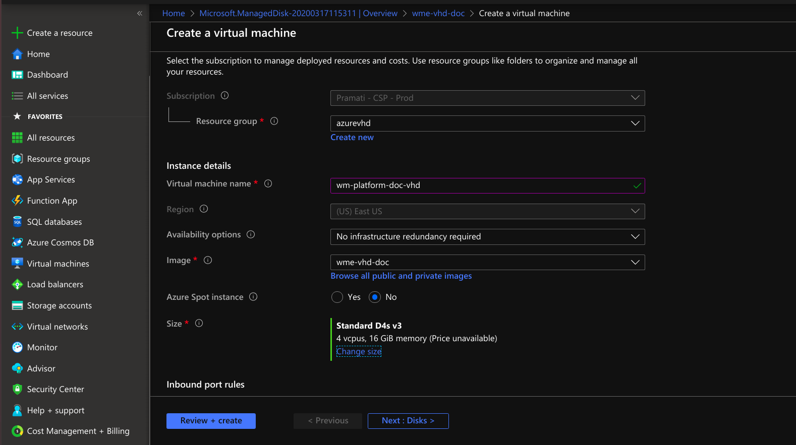Collapse the left sidebar with double chevron
Image resolution: width=796 pixels, height=445 pixels.
click(140, 13)
